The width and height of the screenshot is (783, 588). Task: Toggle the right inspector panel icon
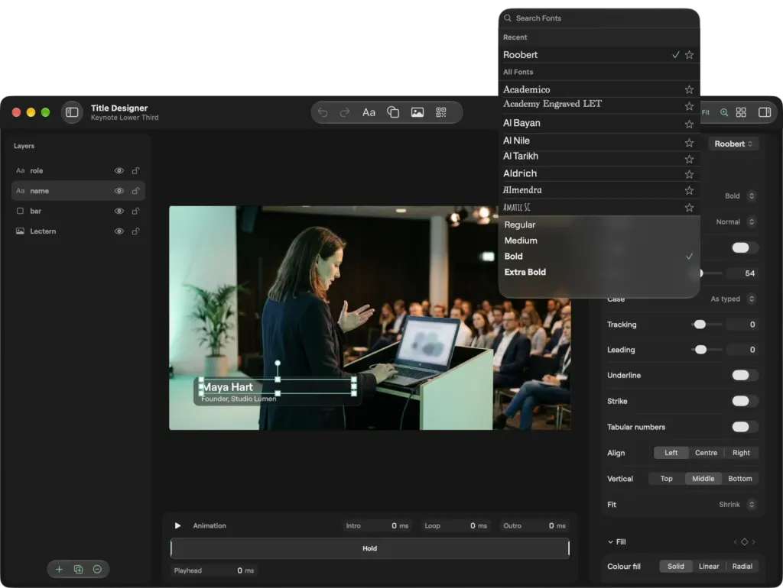pyautogui.click(x=765, y=112)
